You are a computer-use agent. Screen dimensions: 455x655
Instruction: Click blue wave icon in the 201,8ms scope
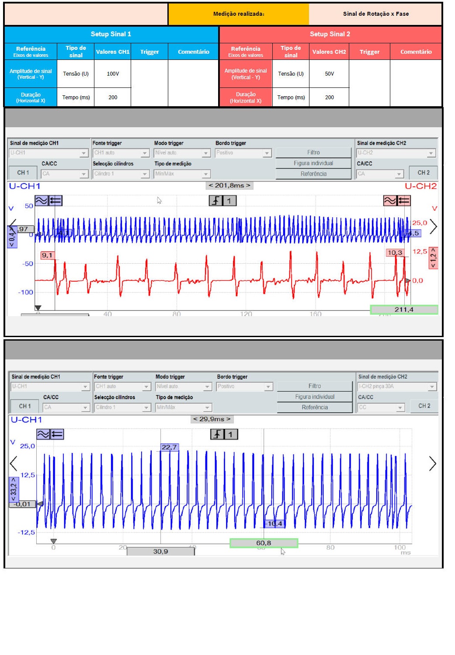41,201
